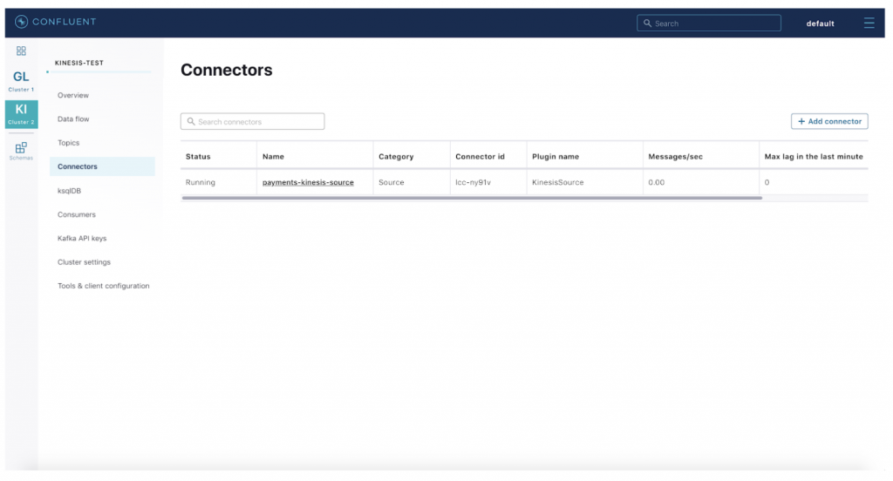Click the Messages/sec column header
The width and height of the screenshot is (893, 481).
[676, 157]
